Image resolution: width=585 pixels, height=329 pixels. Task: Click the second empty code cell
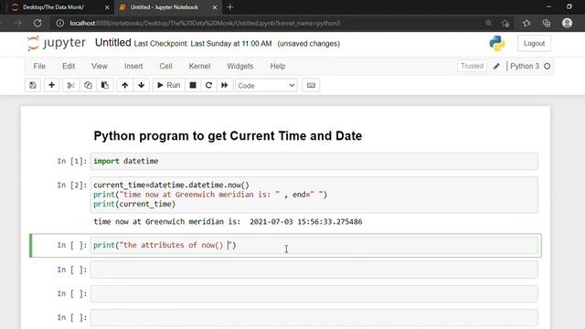click(314, 293)
